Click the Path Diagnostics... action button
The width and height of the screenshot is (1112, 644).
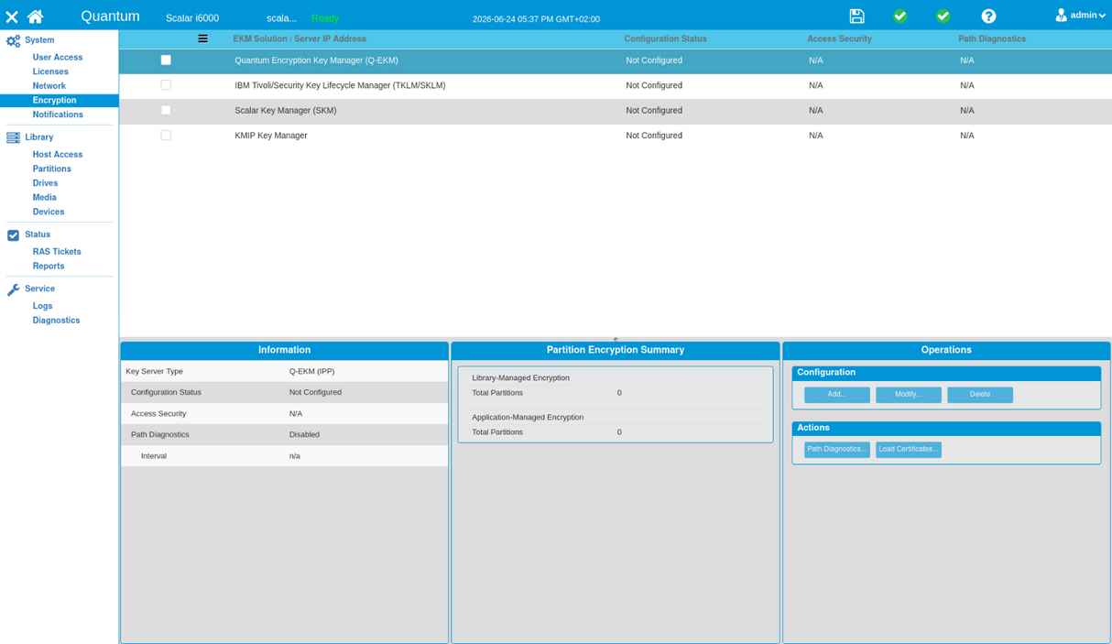point(837,450)
